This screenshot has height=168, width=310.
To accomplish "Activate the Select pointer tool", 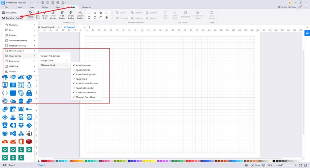I will pos(31,15).
